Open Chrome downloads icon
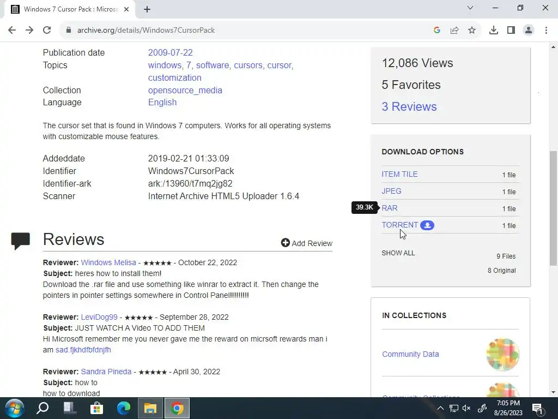This screenshot has height=419, width=558. (494, 31)
